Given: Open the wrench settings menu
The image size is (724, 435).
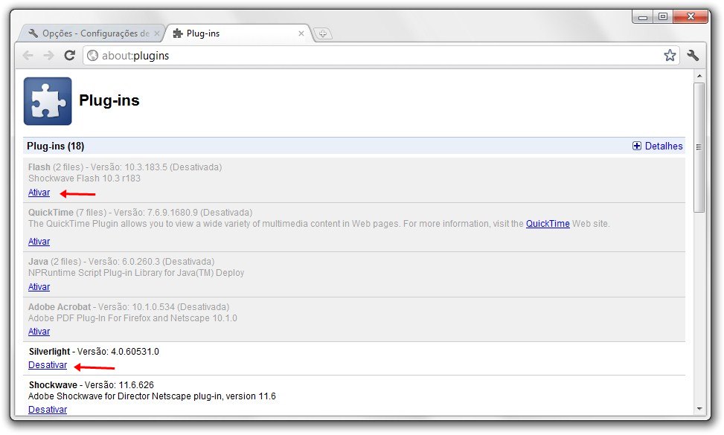Looking at the screenshot, I should coord(693,56).
